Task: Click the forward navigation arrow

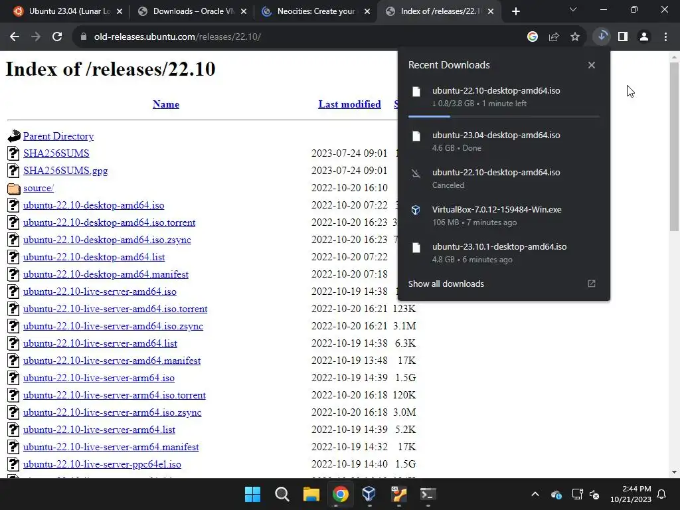Action: point(36,37)
